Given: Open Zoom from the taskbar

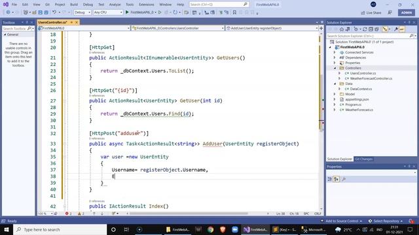Looking at the screenshot, I should tap(235, 229).
